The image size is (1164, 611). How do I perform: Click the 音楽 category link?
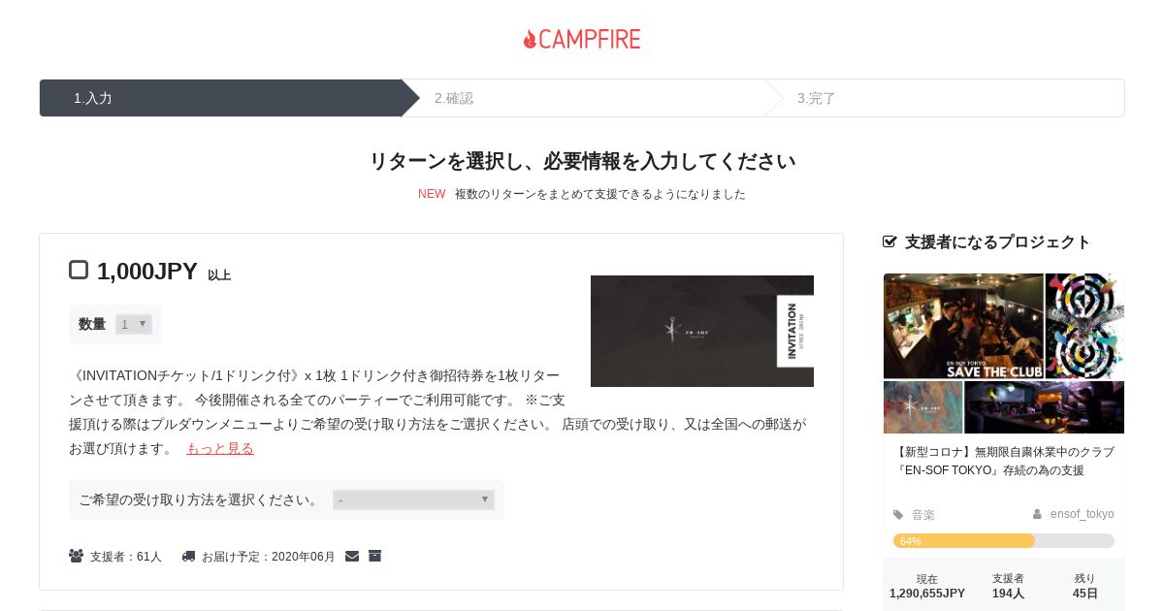point(923,515)
